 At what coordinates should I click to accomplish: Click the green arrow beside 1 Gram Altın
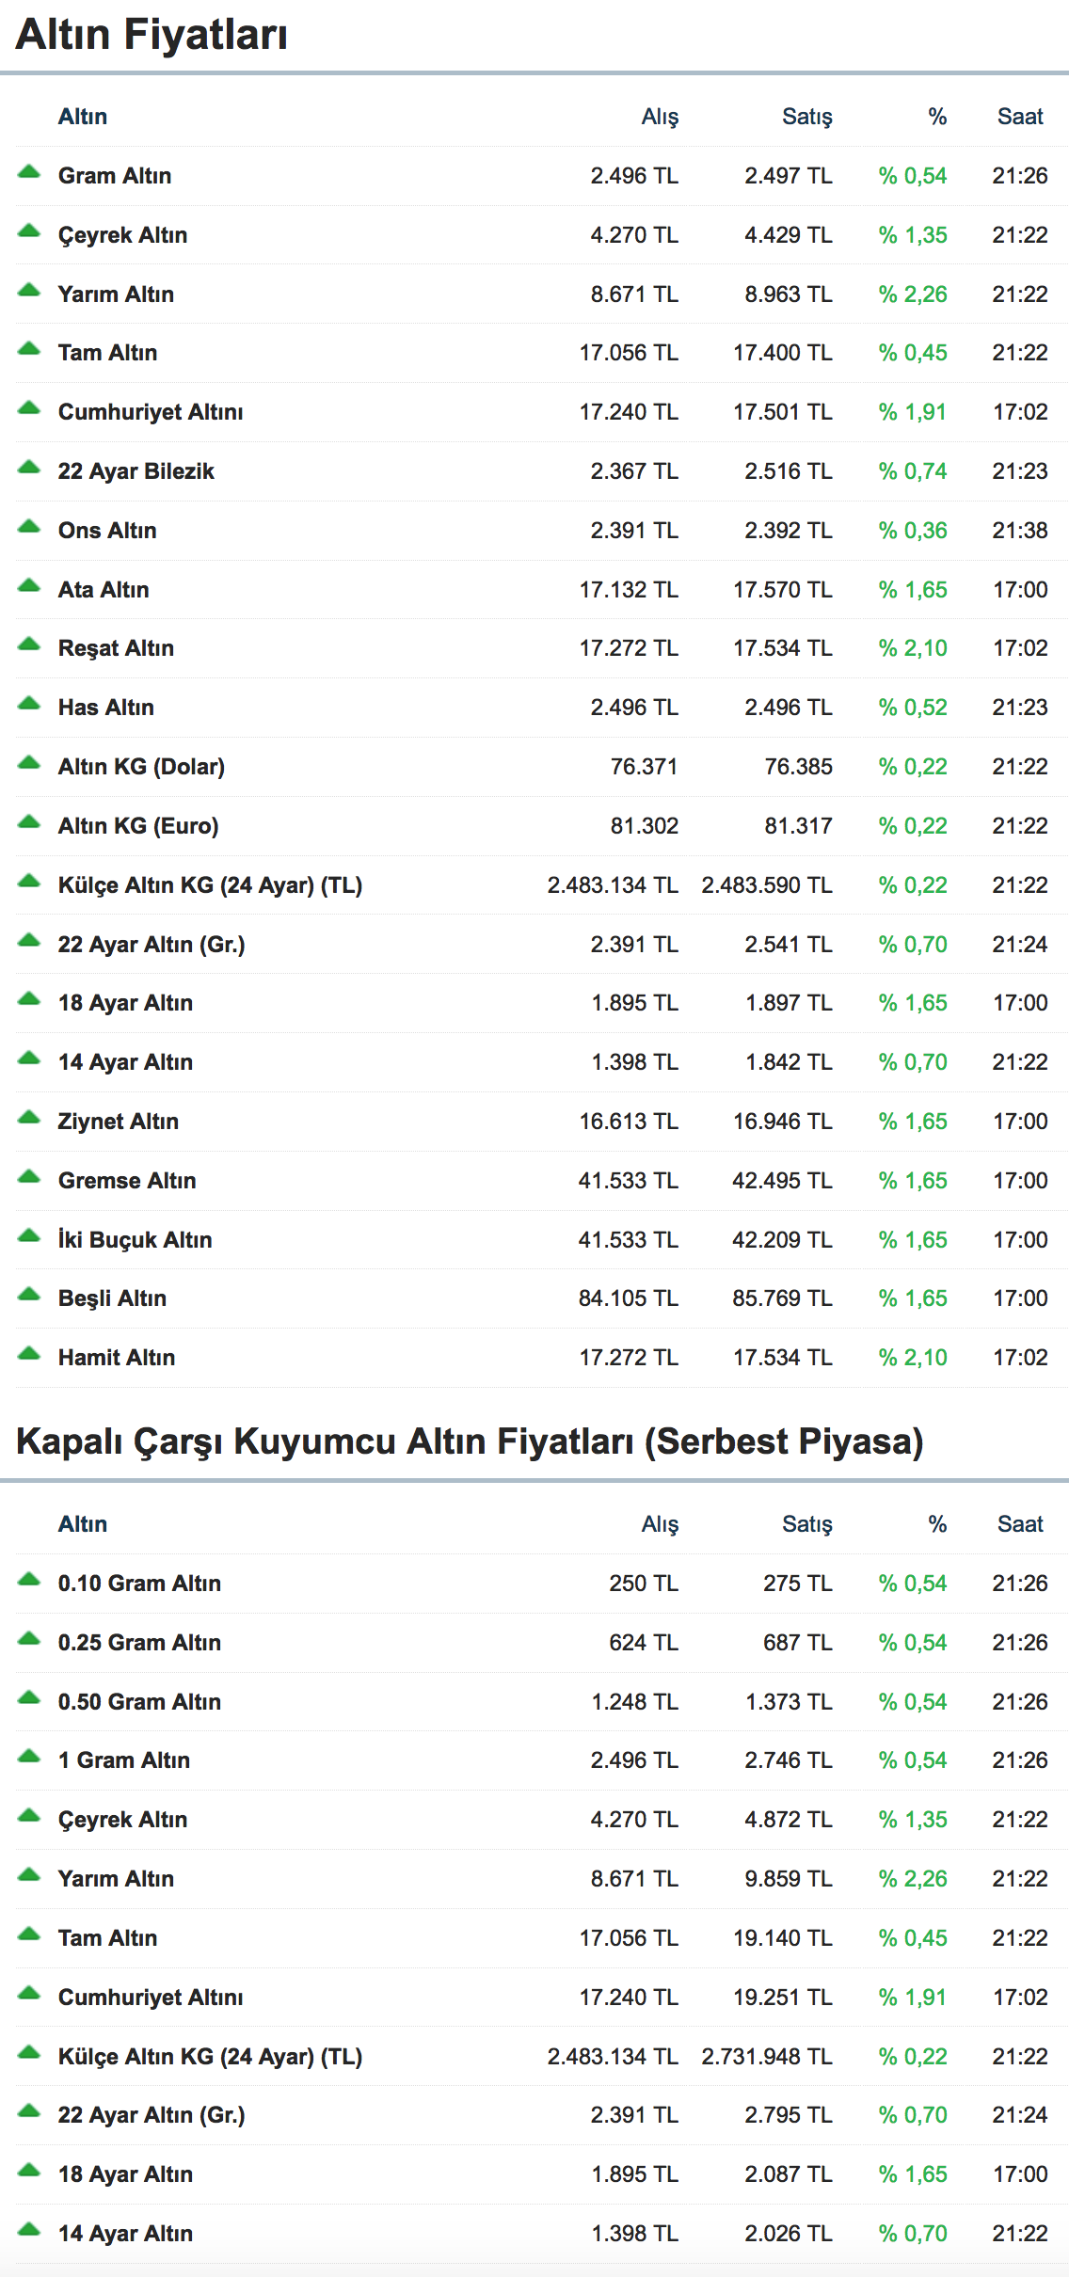pyautogui.click(x=29, y=1757)
